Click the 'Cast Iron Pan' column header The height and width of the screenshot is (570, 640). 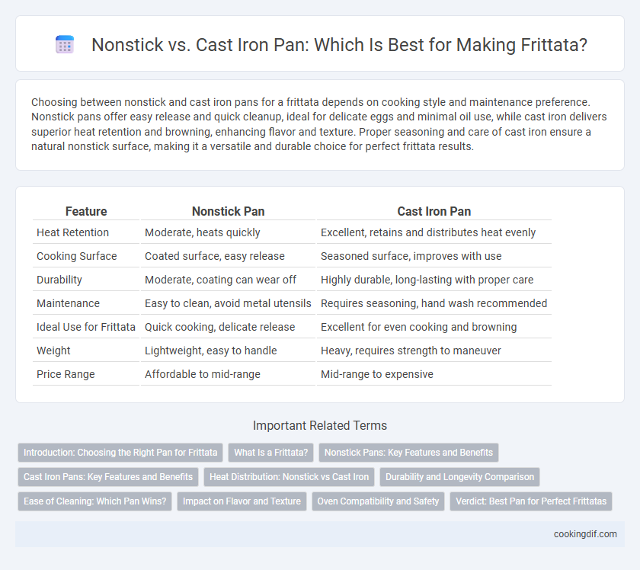point(434,211)
